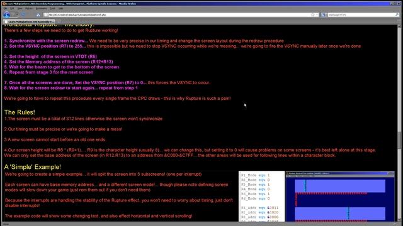
Task: Click the emulator screenshot thumbnail
Action: tap(340, 196)
